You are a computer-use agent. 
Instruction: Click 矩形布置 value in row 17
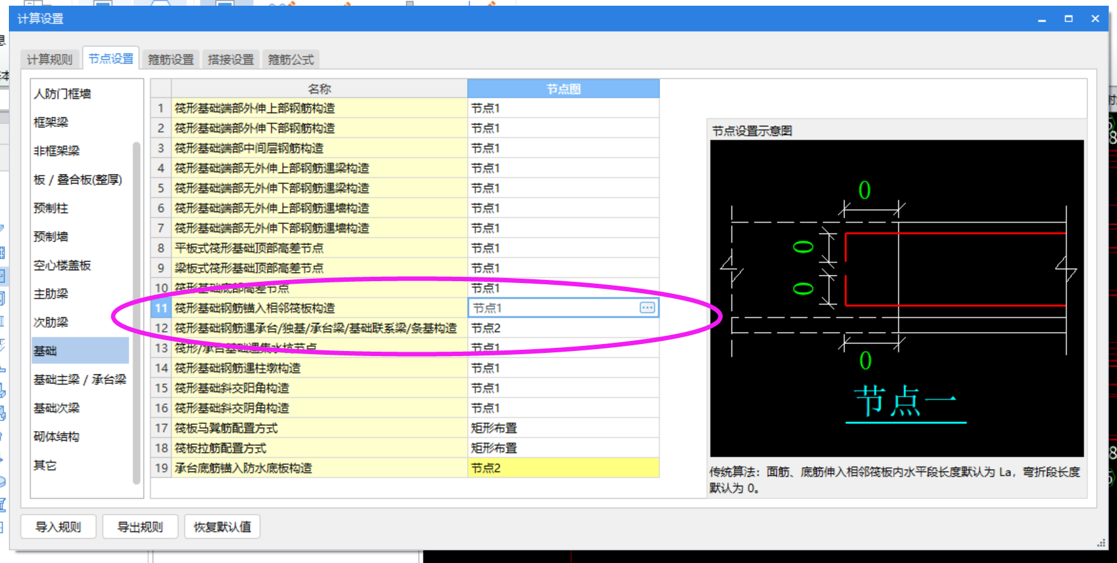[563, 428]
